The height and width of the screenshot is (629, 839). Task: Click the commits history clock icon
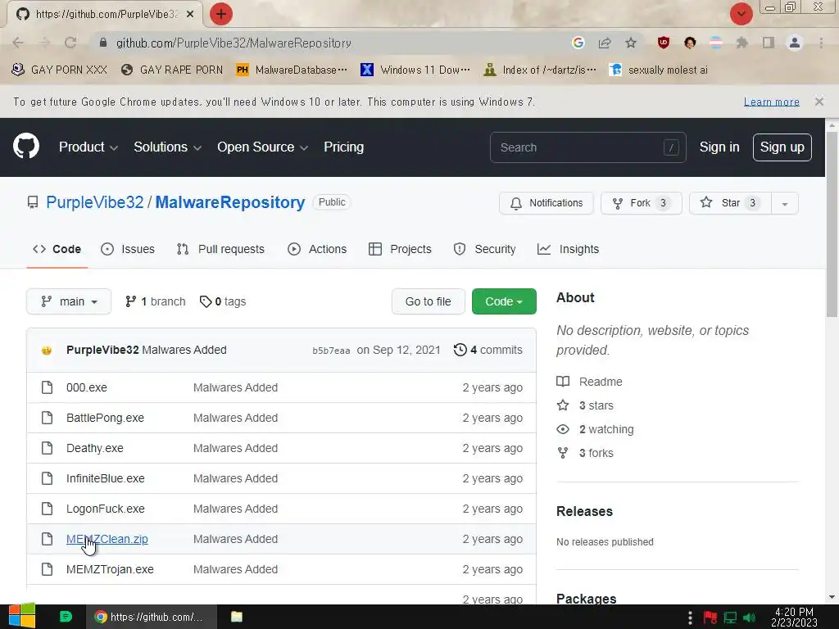460,350
